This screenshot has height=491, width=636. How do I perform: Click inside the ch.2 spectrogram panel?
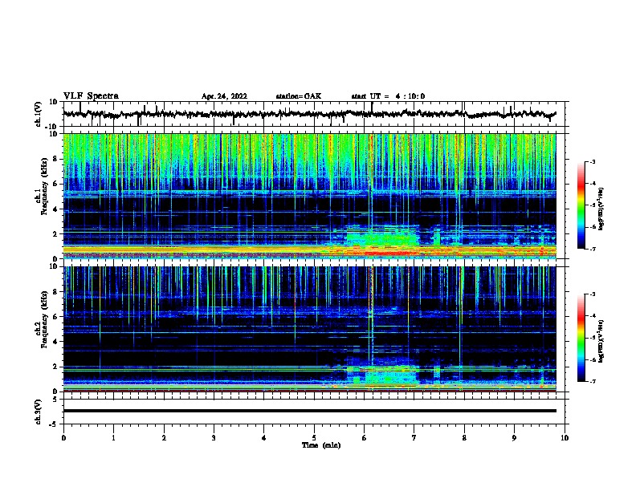310,329
